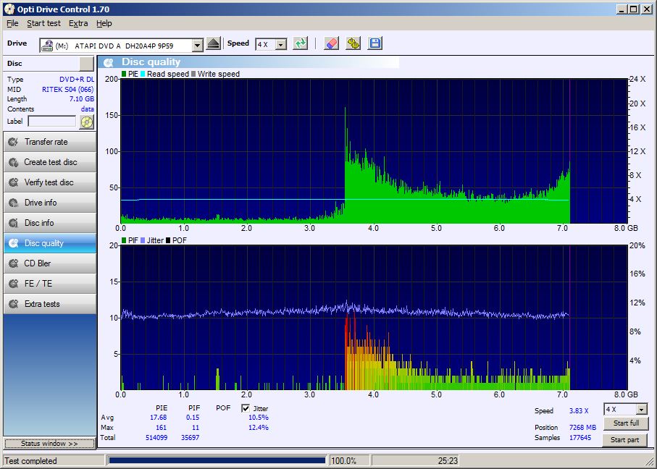This screenshot has width=657, height=469.
Task: Click the cyan Read speed legend swatch
Action: 143,74
